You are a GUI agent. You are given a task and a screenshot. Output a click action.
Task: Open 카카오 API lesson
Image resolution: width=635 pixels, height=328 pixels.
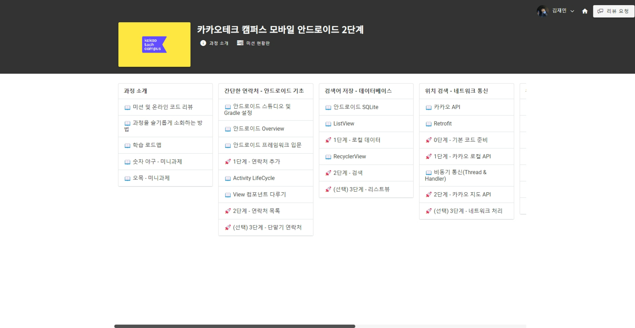pyautogui.click(x=467, y=107)
